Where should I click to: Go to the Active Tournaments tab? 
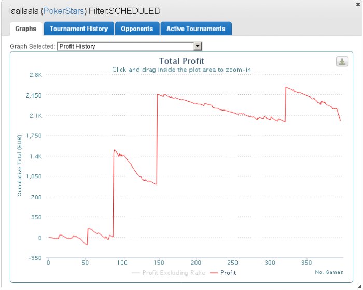[196, 29]
